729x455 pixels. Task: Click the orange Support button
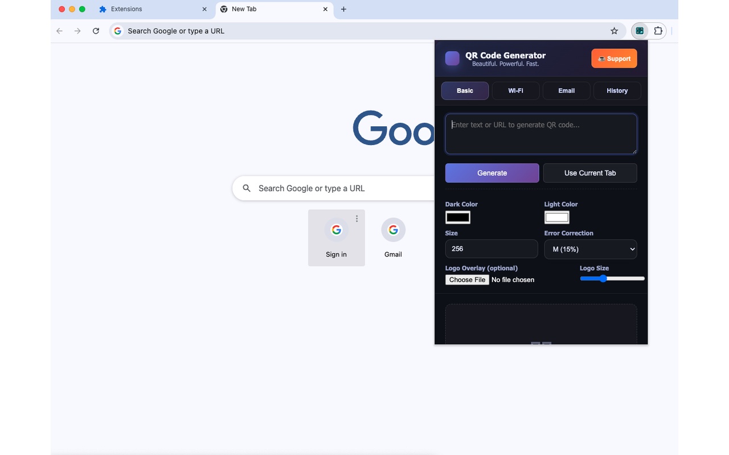point(614,59)
